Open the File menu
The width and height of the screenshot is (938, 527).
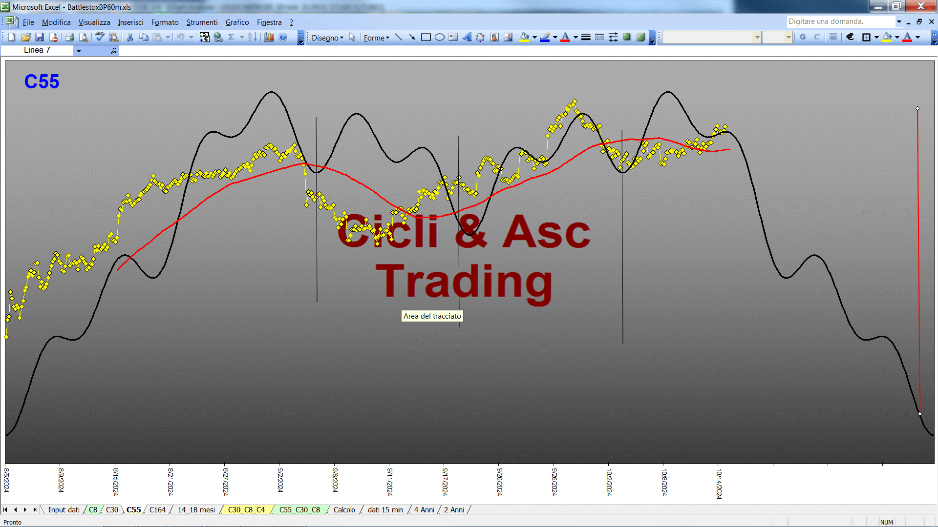click(28, 22)
